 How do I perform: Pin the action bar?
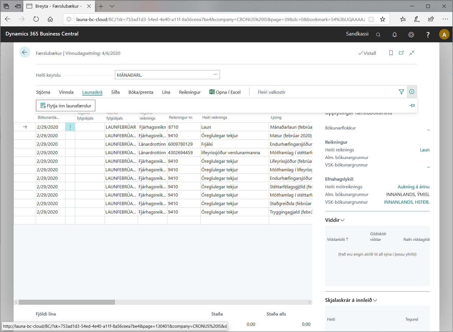(412, 106)
